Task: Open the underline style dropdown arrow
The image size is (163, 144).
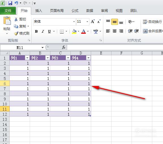Action: (x=54, y=31)
